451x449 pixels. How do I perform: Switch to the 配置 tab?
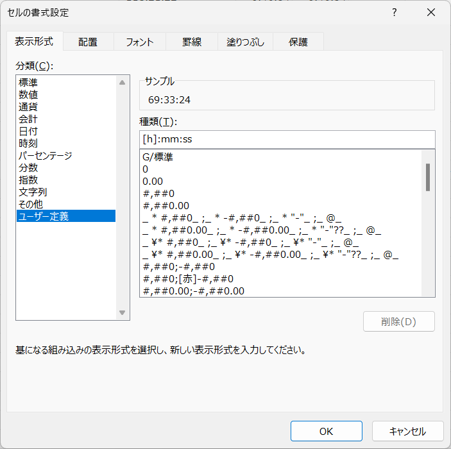[x=88, y=42]
